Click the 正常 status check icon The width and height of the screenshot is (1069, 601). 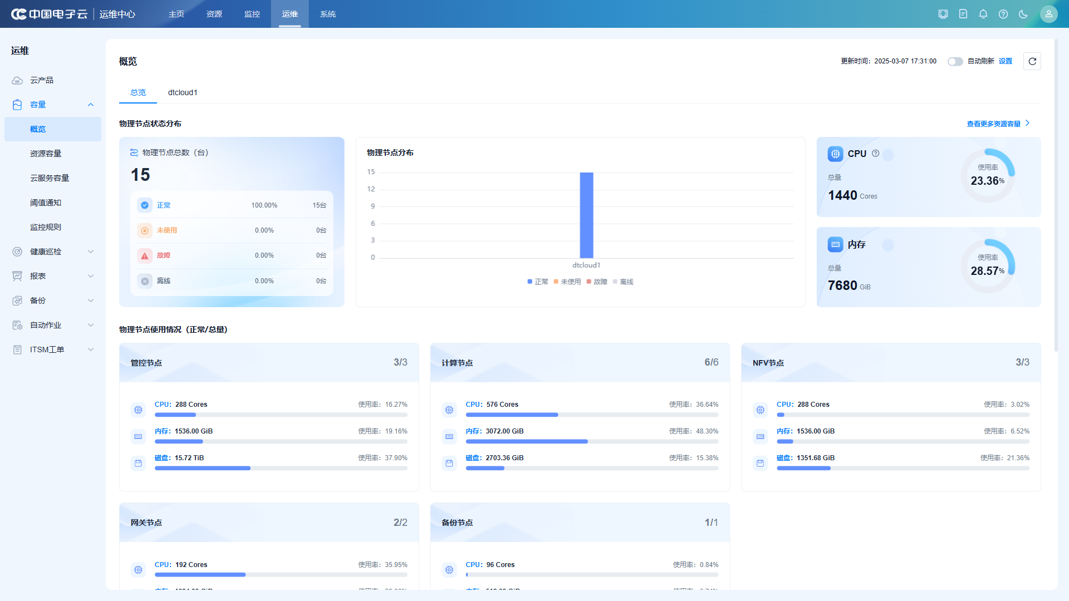145,205
